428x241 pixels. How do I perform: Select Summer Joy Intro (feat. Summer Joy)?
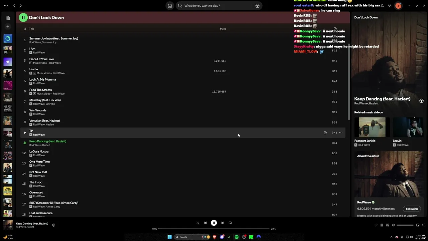pyautogui.click(x=53, y=38)
